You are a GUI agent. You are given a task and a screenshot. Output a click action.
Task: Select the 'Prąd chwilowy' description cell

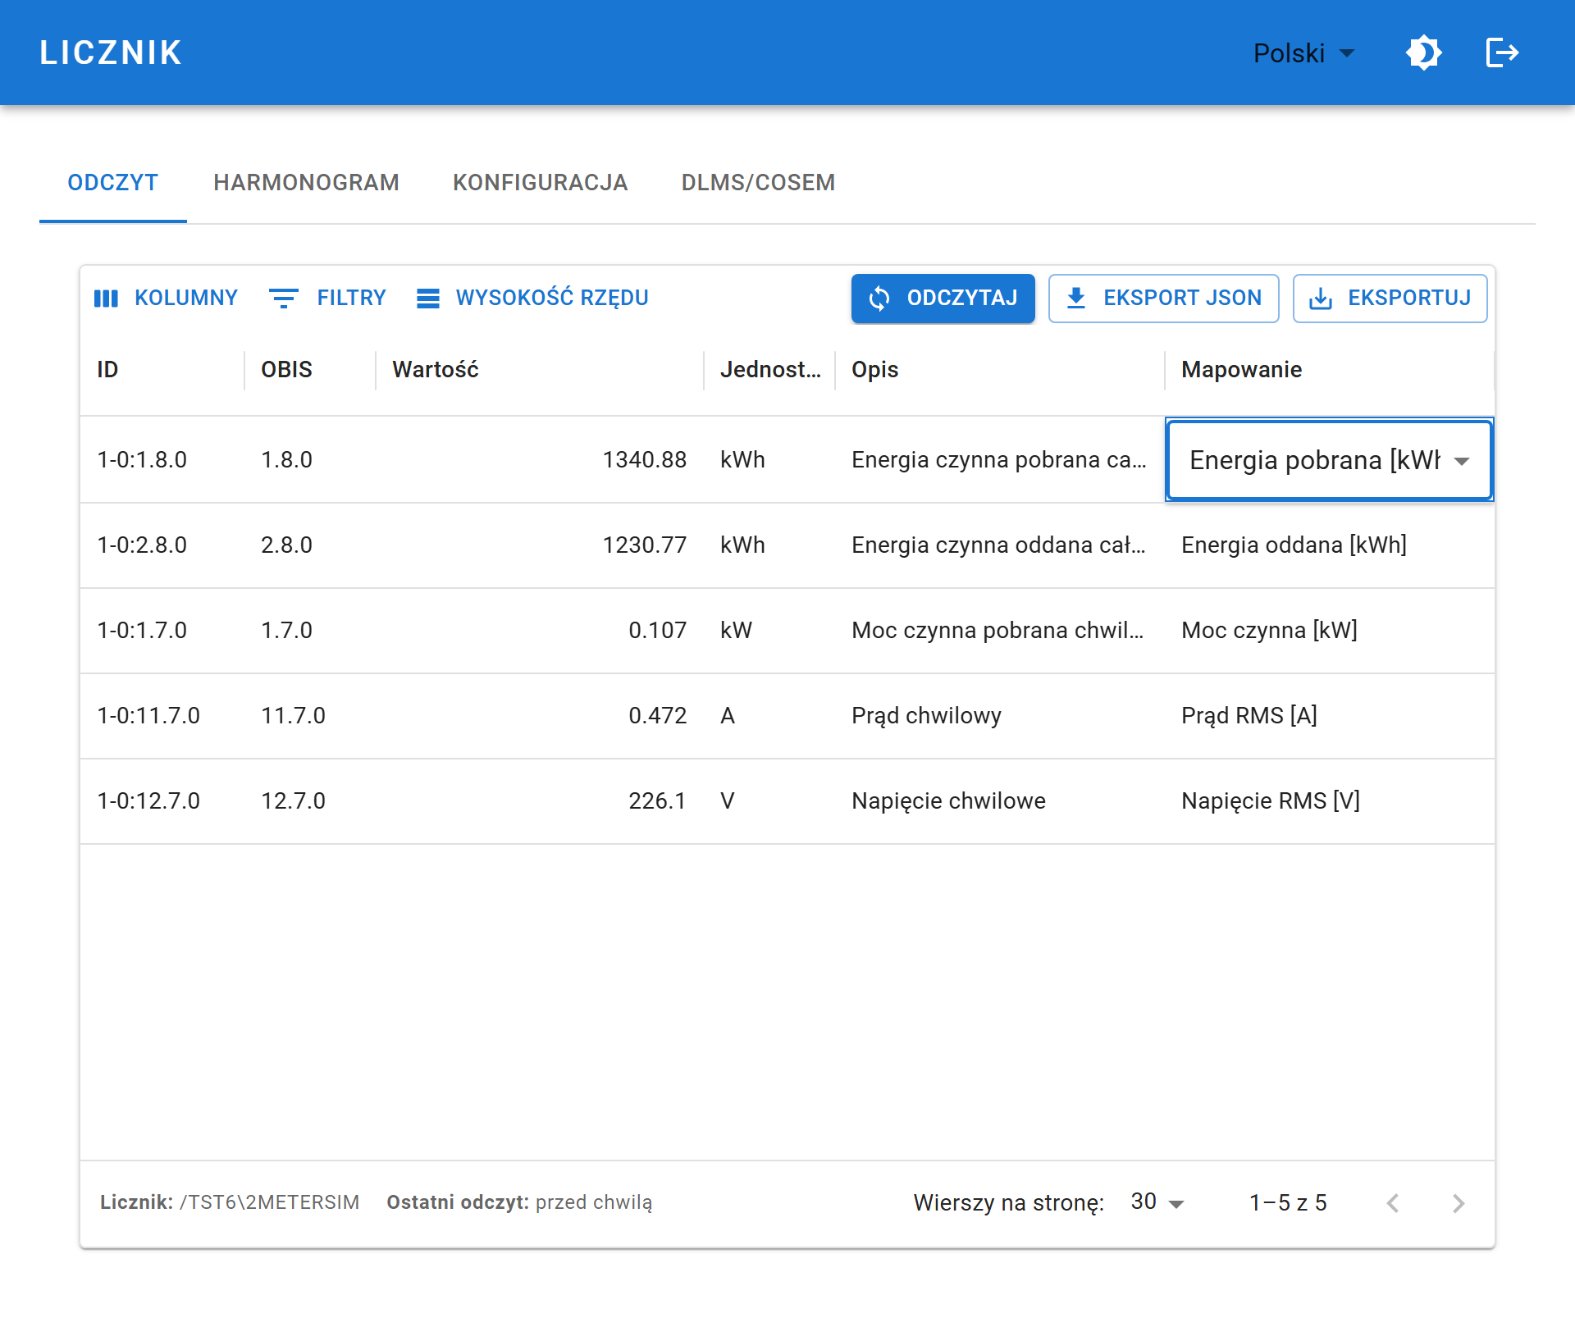pyautogui.click(x=1000, y=716)
